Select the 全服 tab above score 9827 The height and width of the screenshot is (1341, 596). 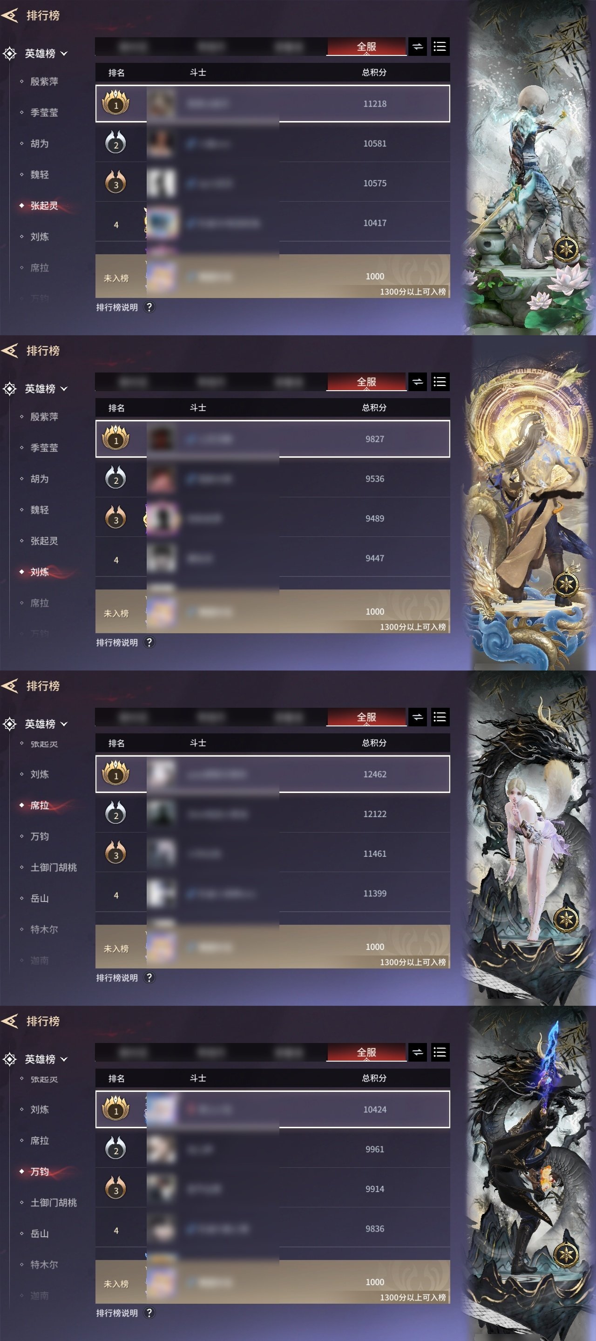click(366, 382)
